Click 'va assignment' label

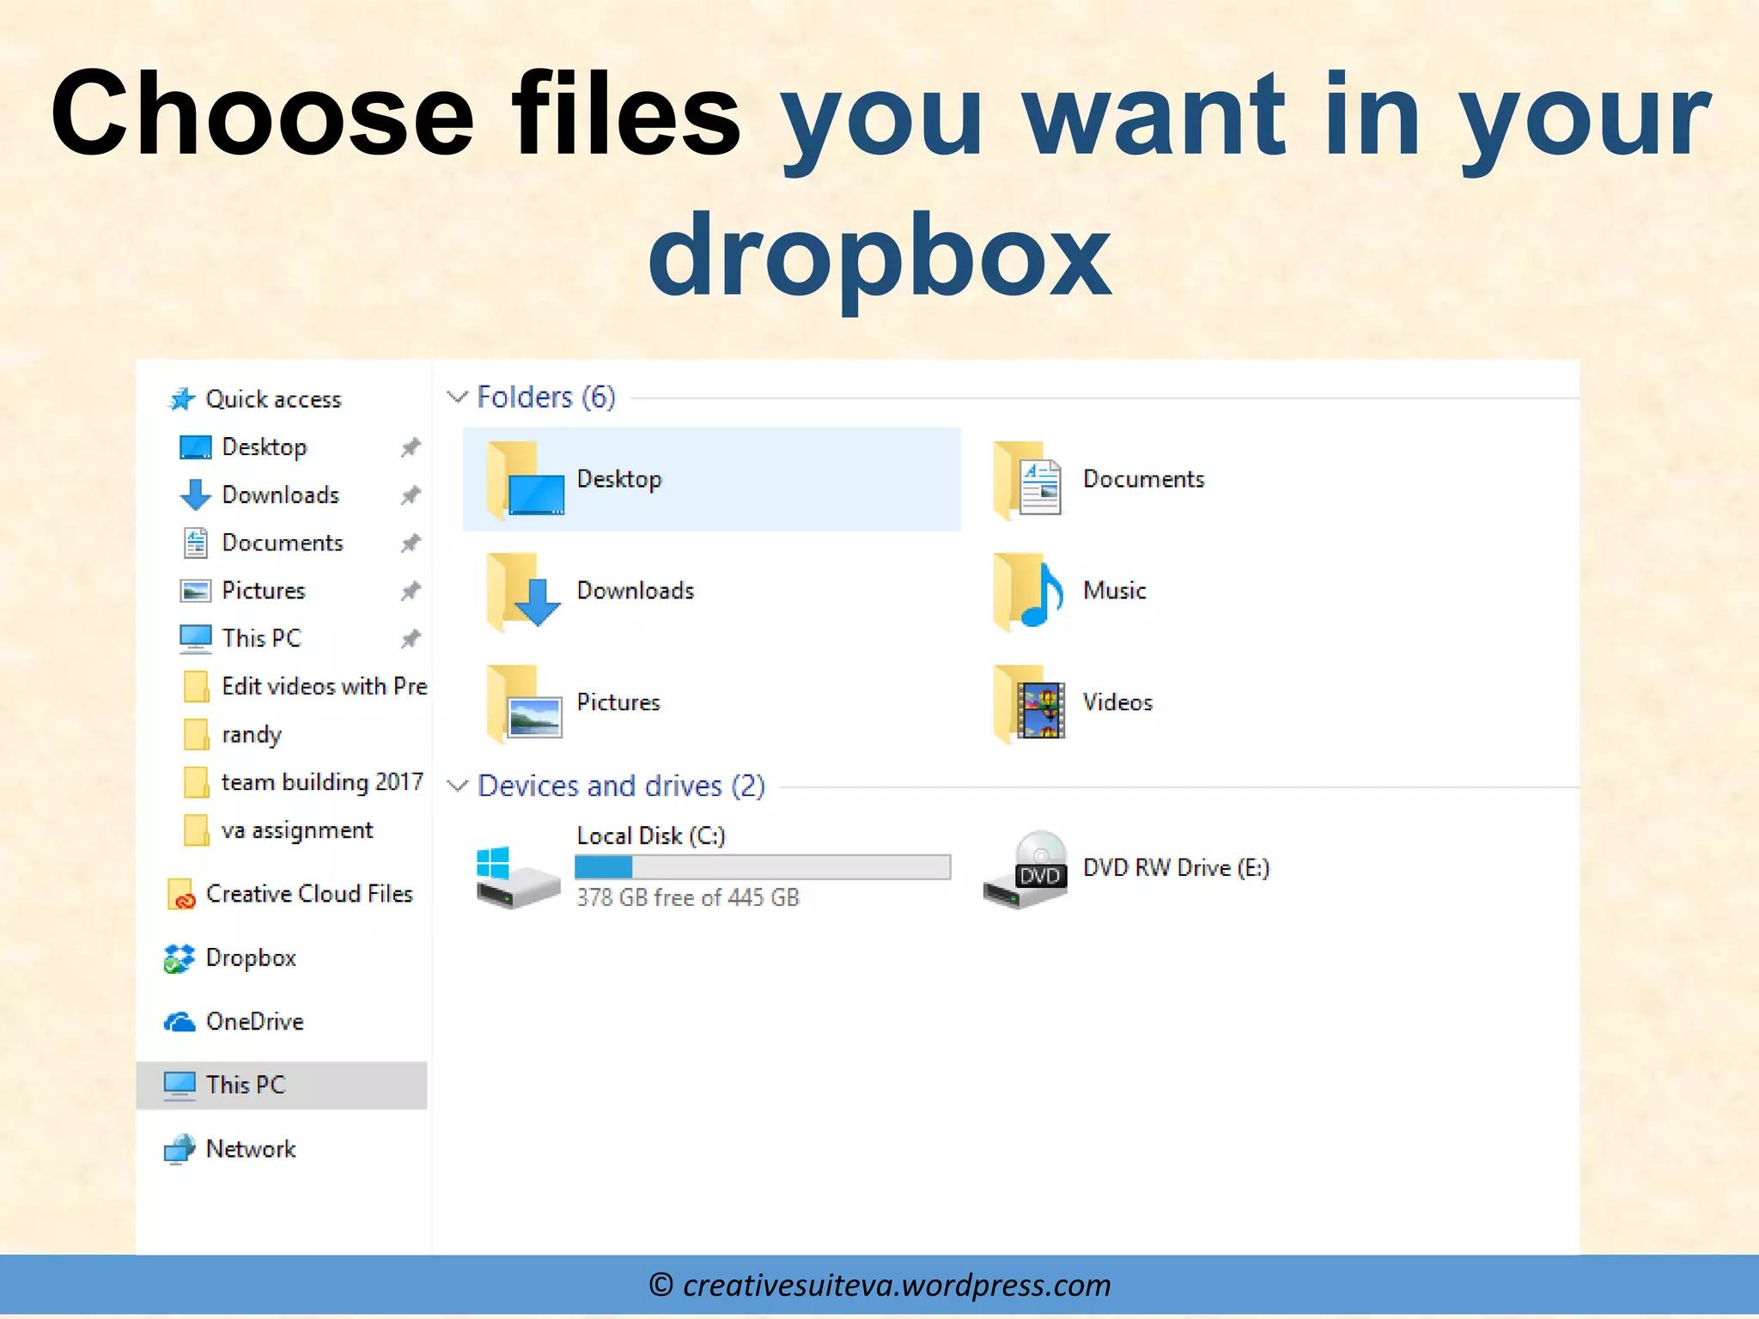pyautogui.click(x=297, y=831)
